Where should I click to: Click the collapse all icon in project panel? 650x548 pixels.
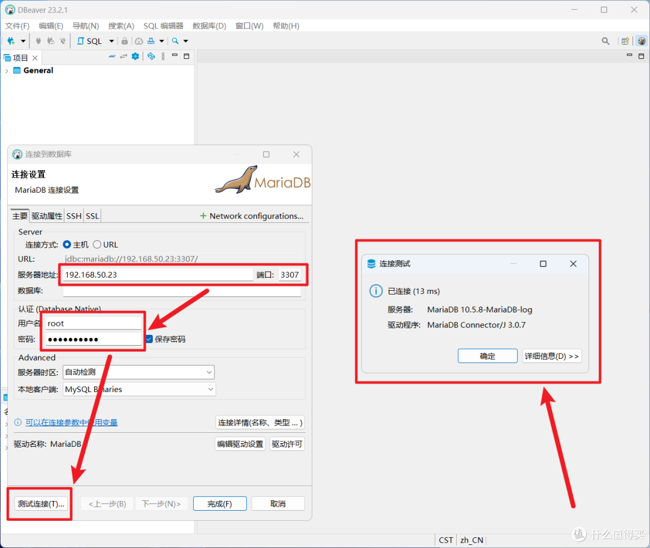point(111,57)
